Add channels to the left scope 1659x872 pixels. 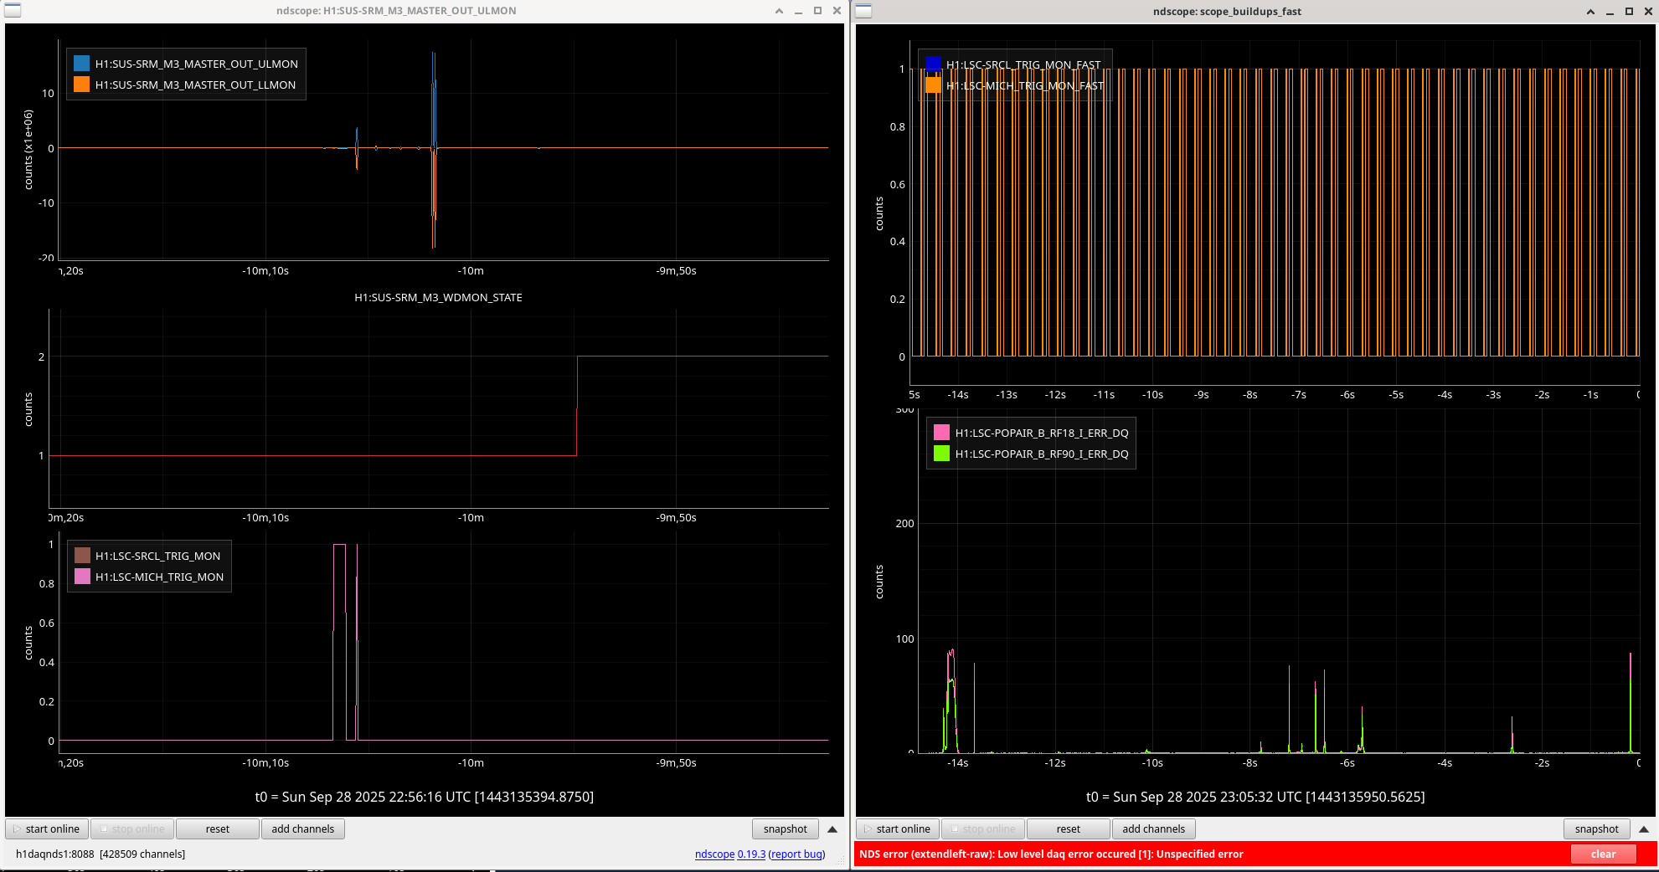302,829
